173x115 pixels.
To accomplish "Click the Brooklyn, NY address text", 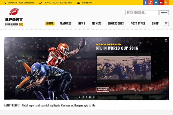I will [x=21, y=3].
